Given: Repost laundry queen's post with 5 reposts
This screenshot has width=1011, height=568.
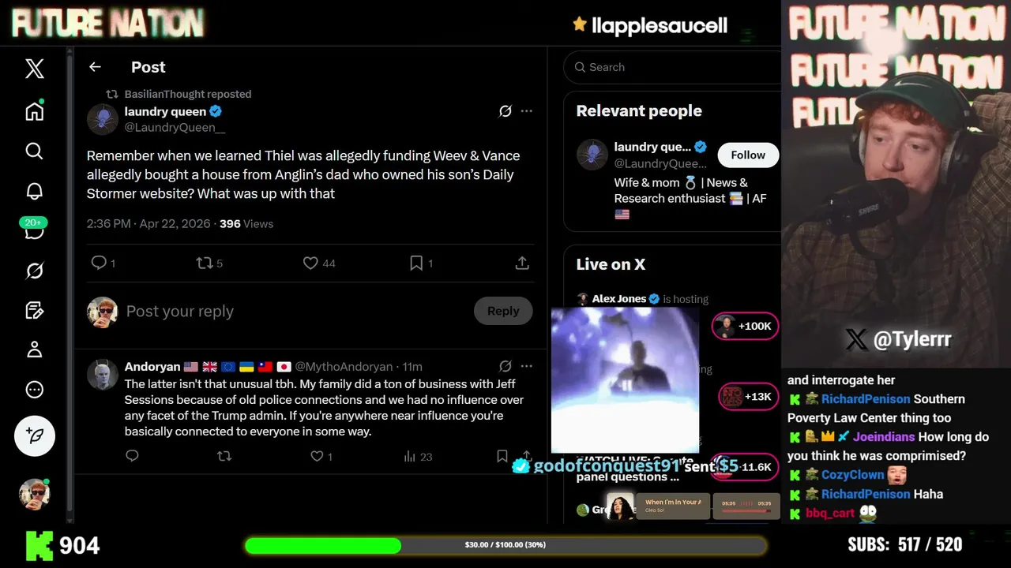Looking at the screenshot, I should 209,263.
